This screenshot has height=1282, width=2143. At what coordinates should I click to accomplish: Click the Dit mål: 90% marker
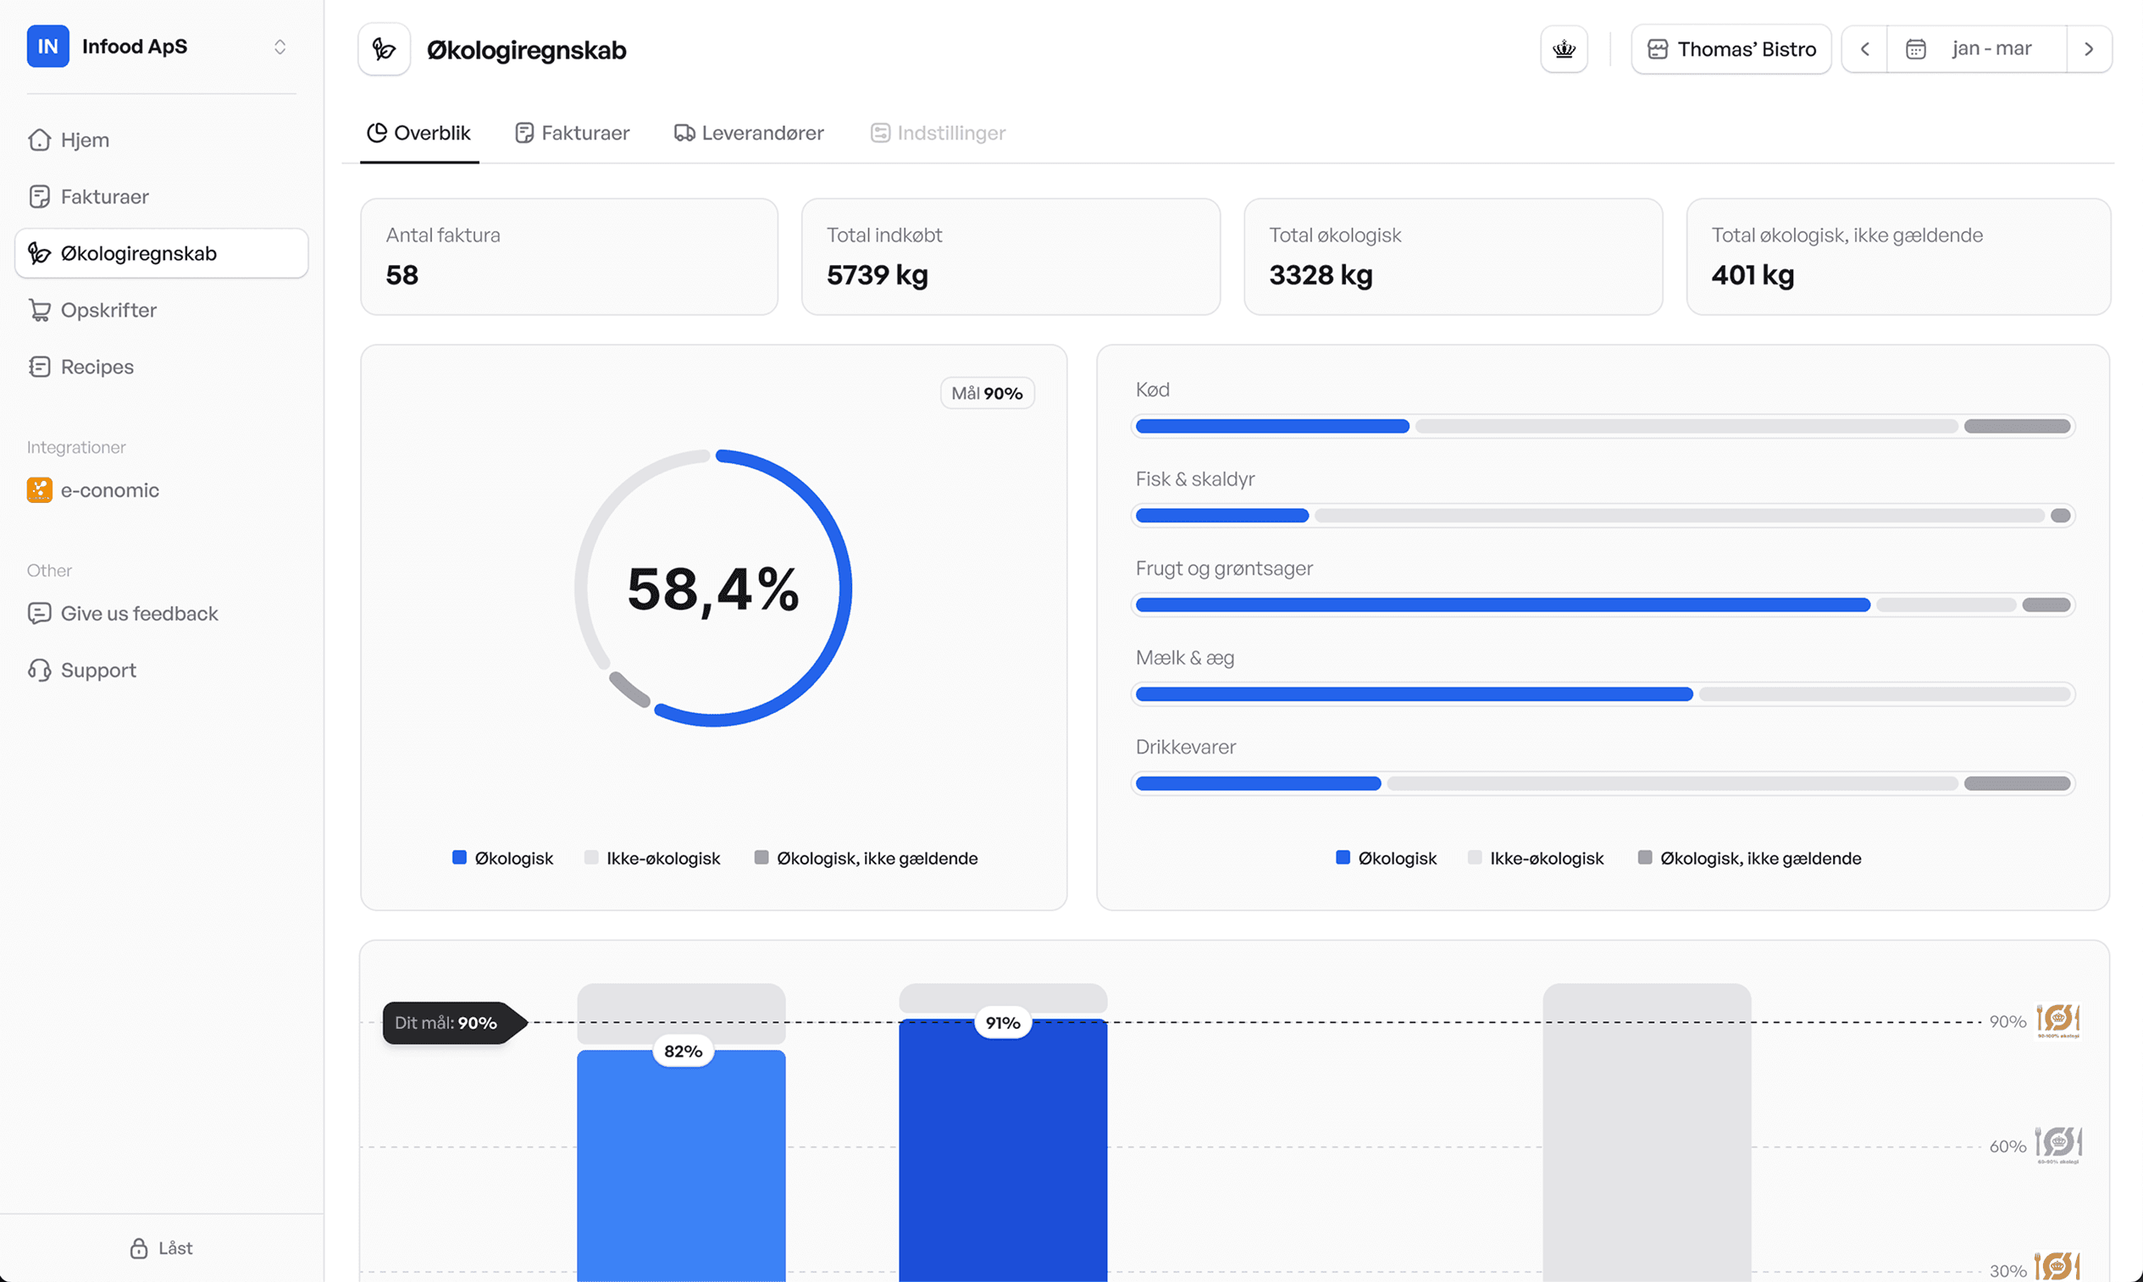(x=454, y=1023)
